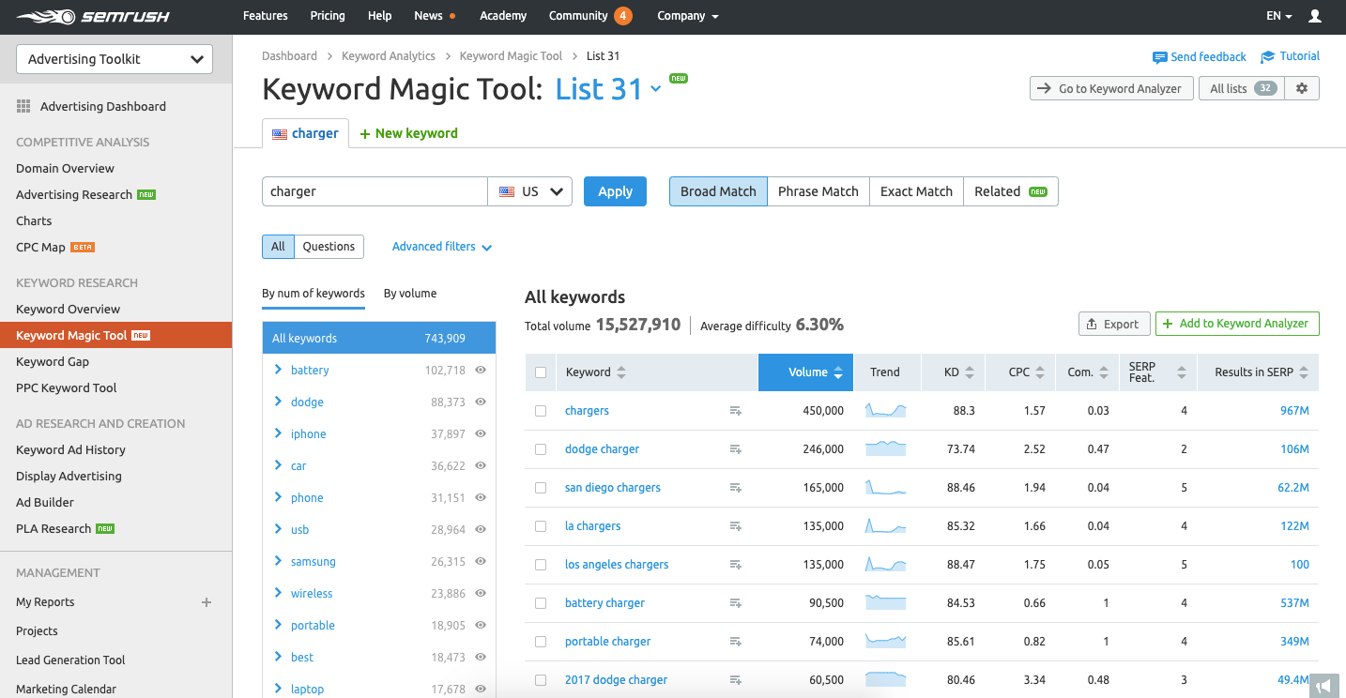This screenshot has height=698, width=1346.
Task: Expand the samsung keyword group
Action: click(278, 561)
